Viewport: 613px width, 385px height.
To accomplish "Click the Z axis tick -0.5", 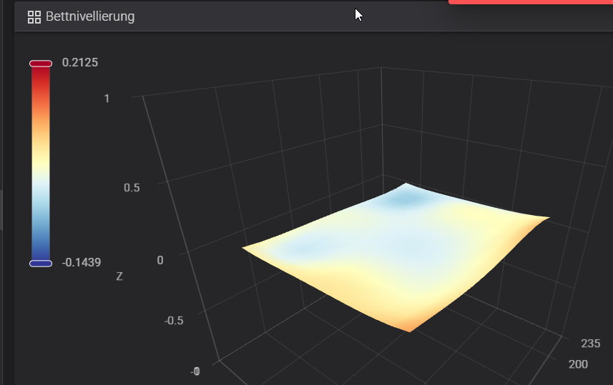I will point(174,321).
